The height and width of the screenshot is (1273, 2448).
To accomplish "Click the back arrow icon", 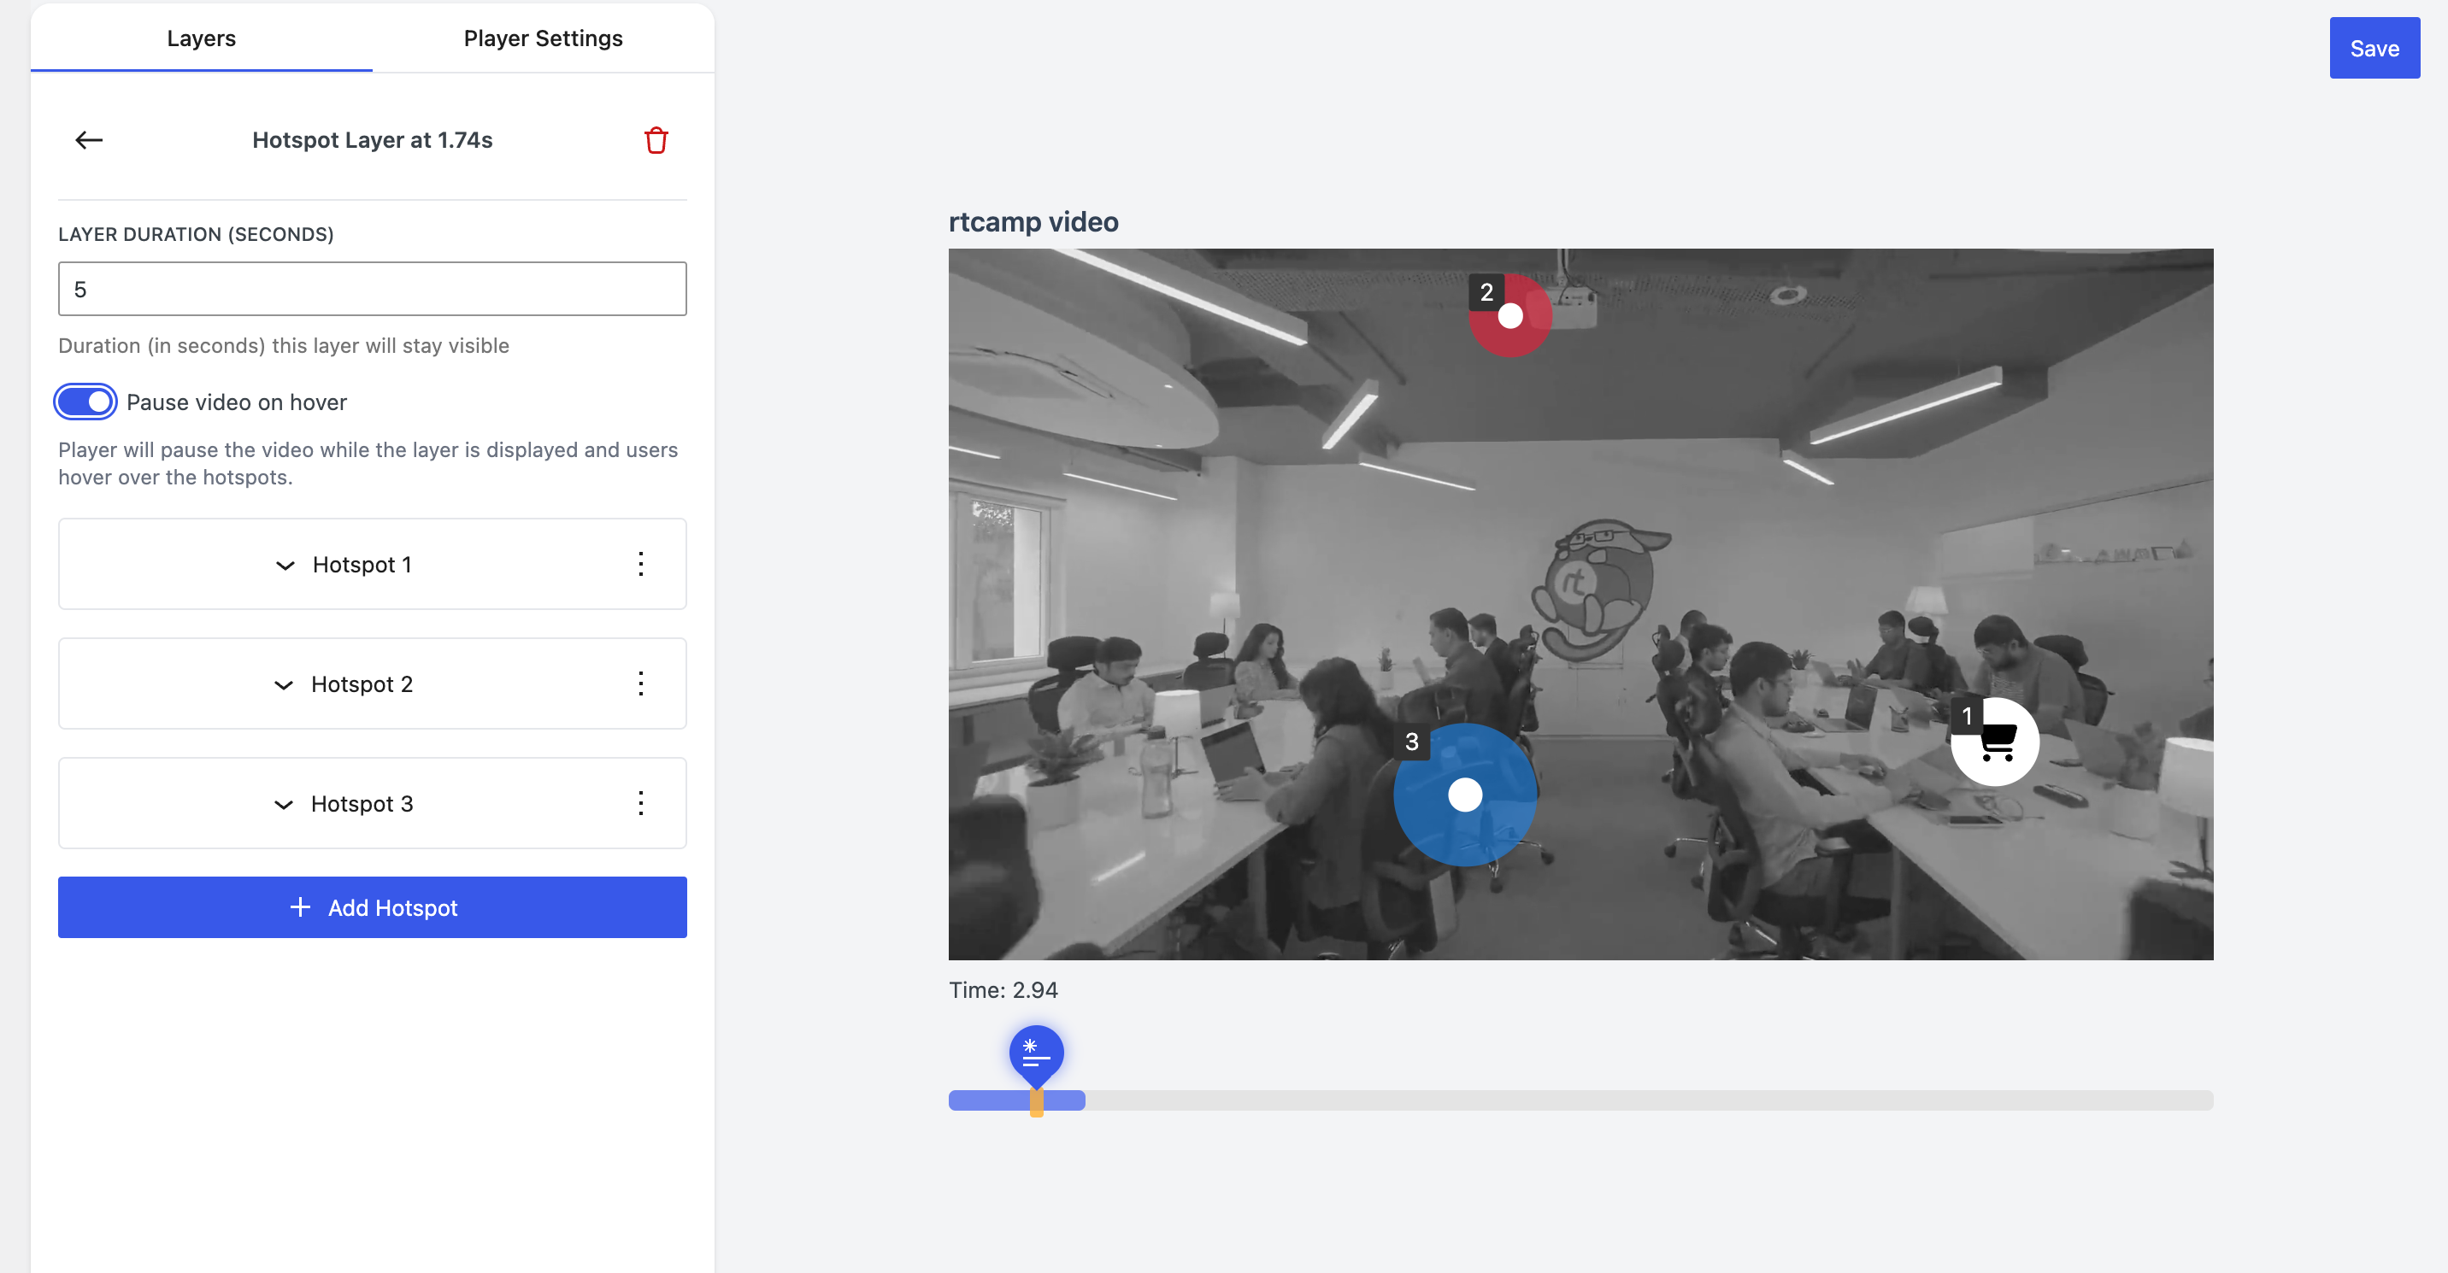I will tap(88, 141).
